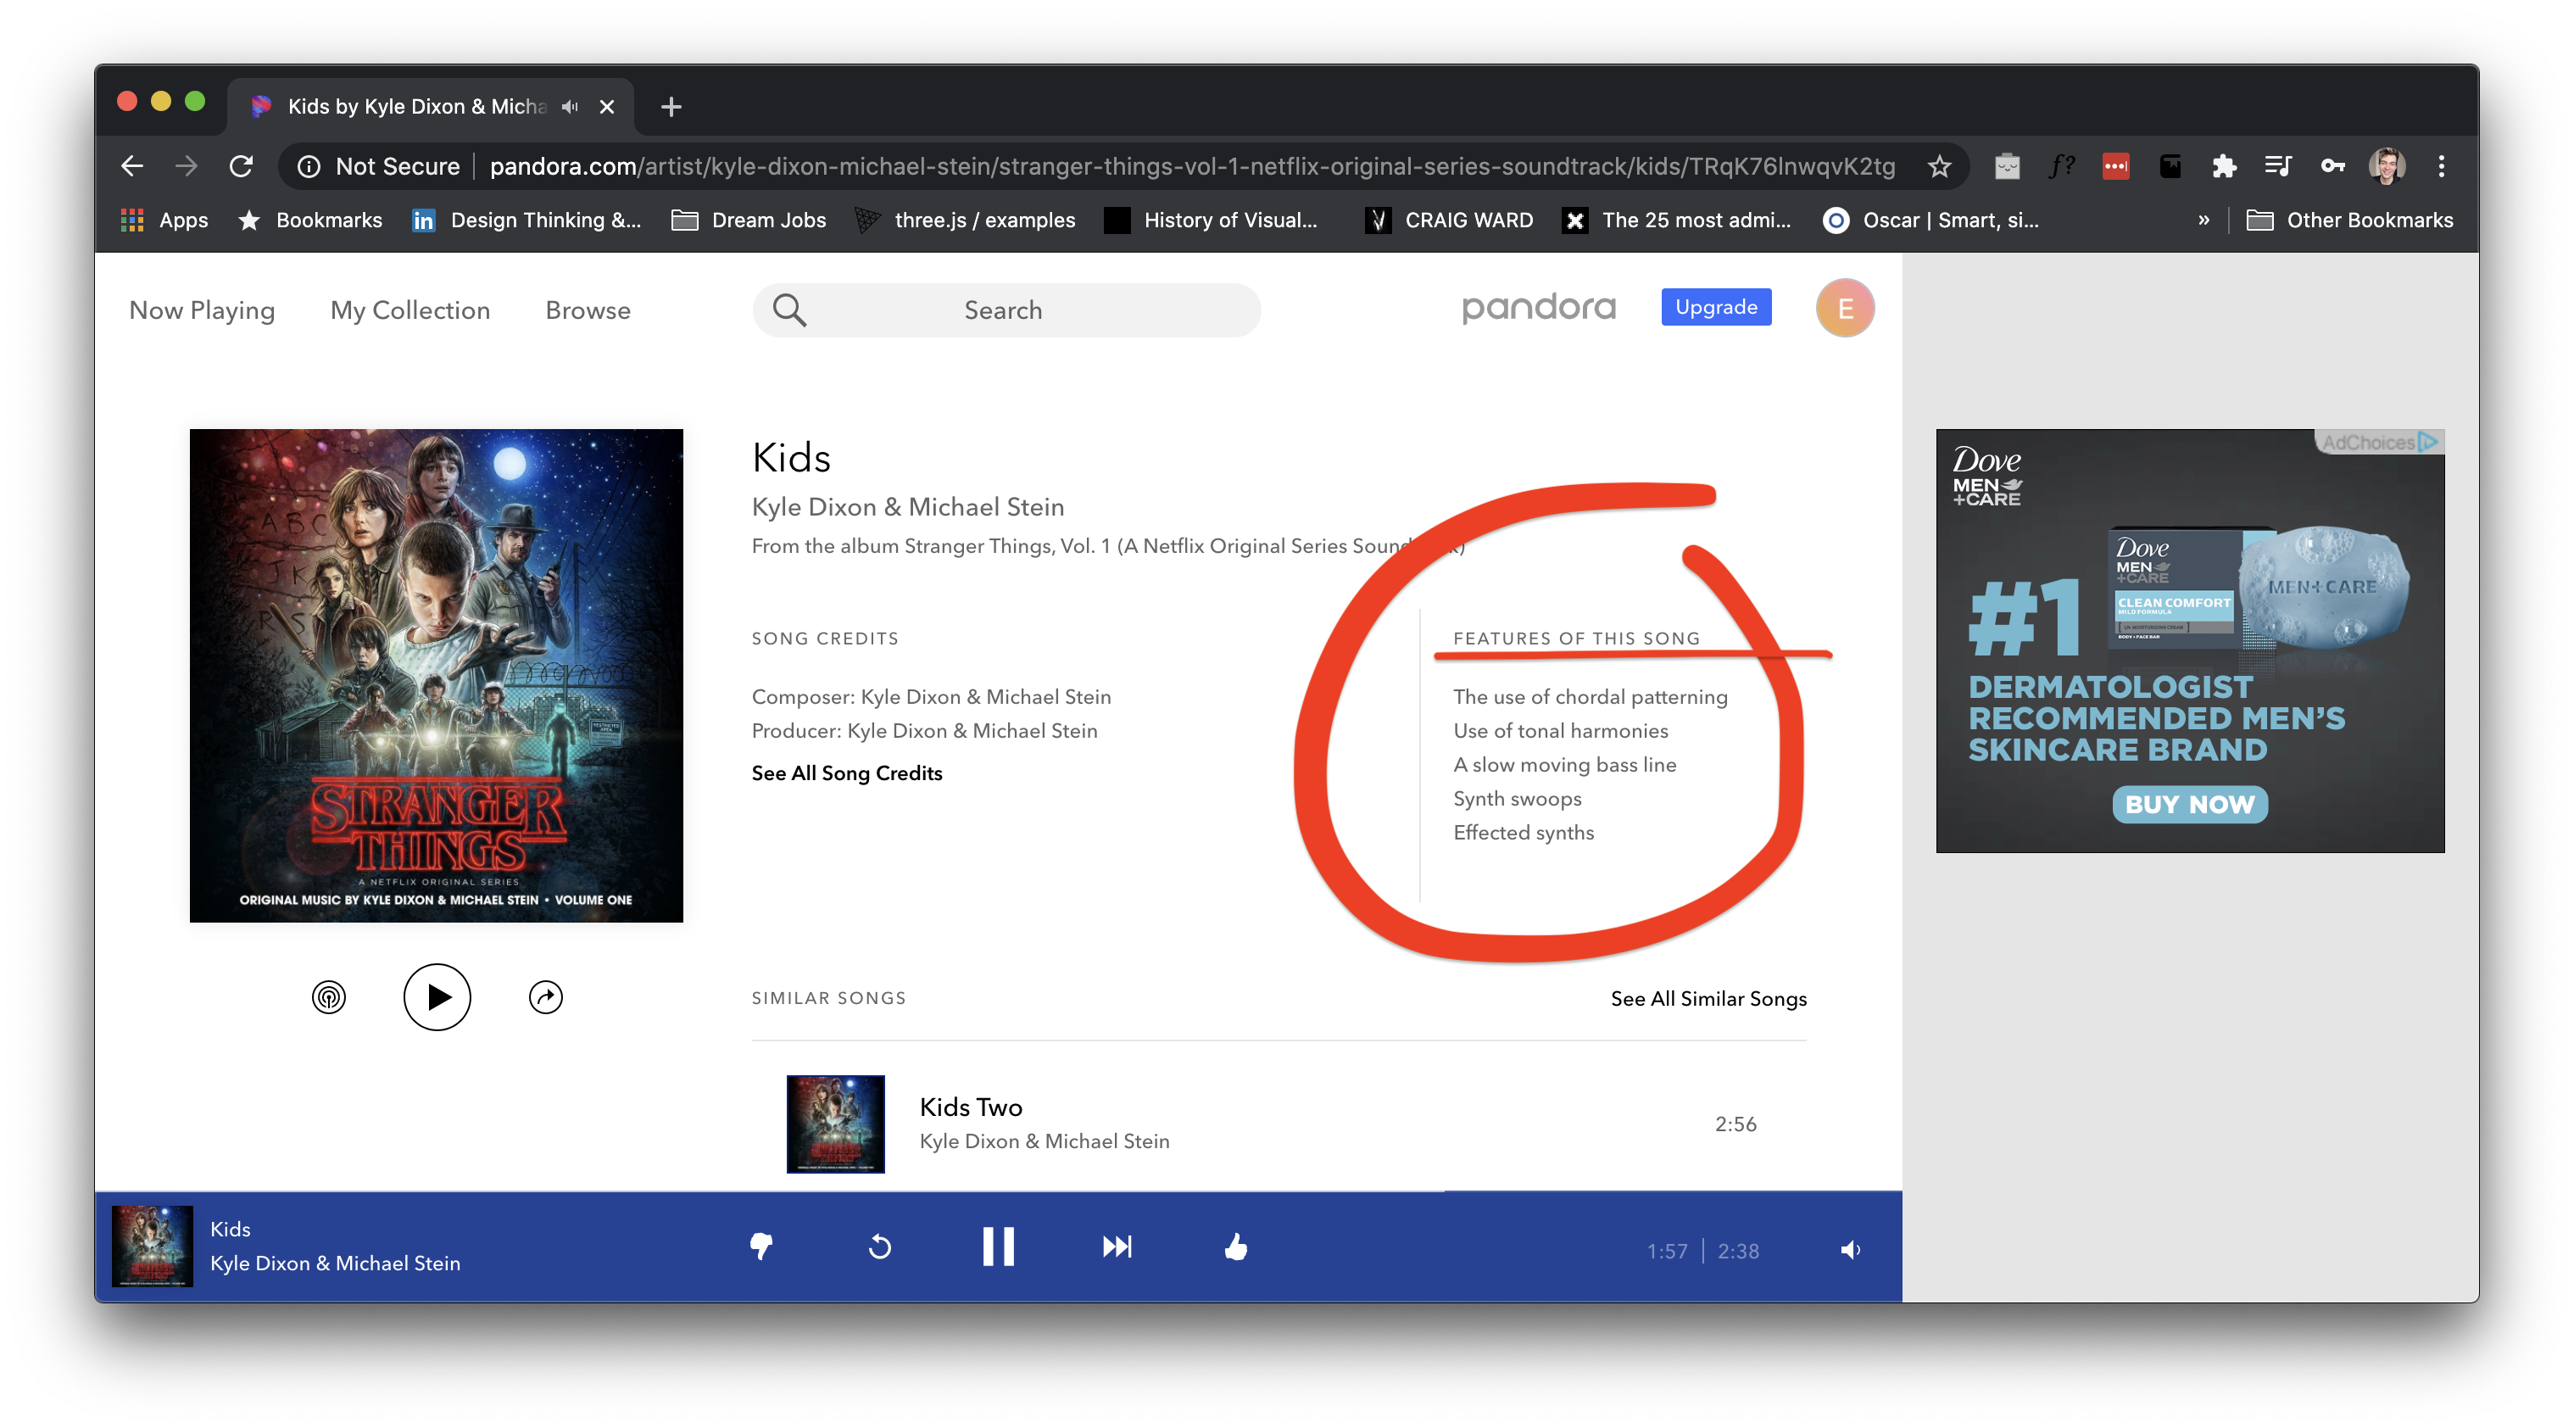
Task: Mute the Pandora volume speaker
Action: [1851, 1250]
